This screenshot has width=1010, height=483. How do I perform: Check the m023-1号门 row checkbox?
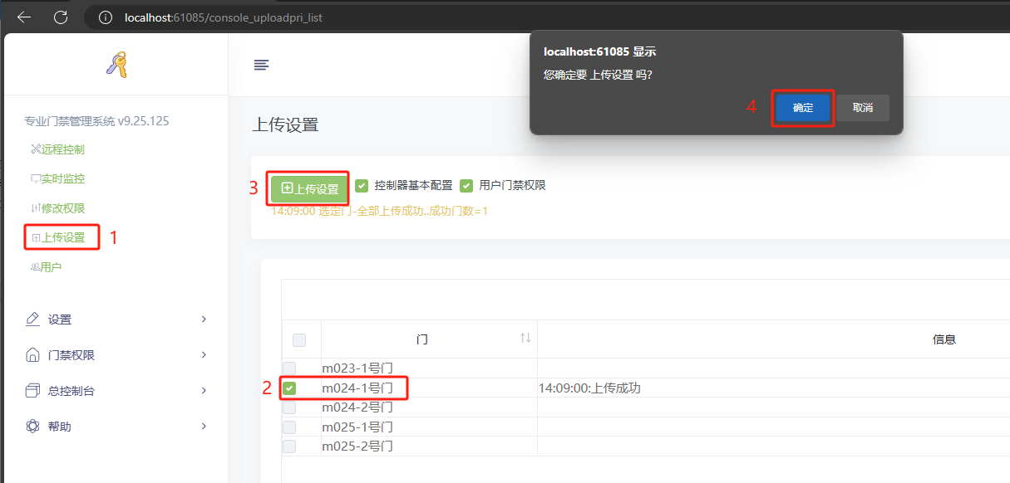pyautogui.click(x=289, y=368)
